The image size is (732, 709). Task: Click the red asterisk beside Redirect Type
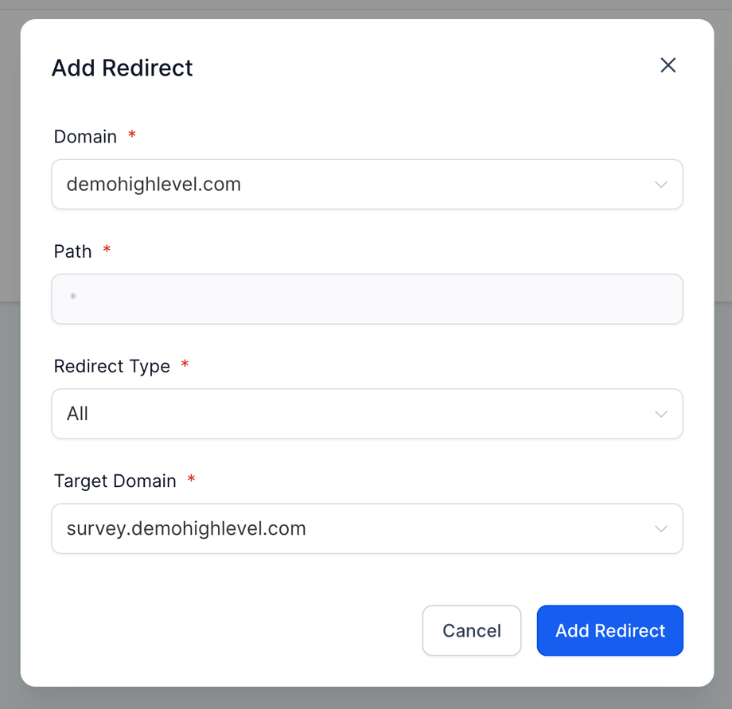coord(185,364)
